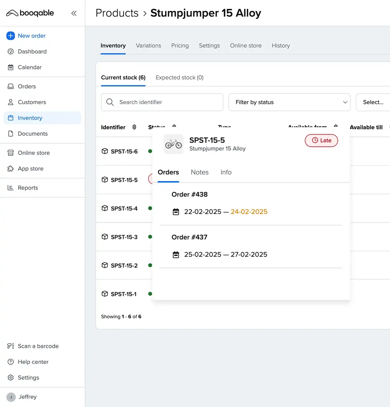Screen dimensions: 390x407
Task: Open the App store section
Action: (30, 169)
